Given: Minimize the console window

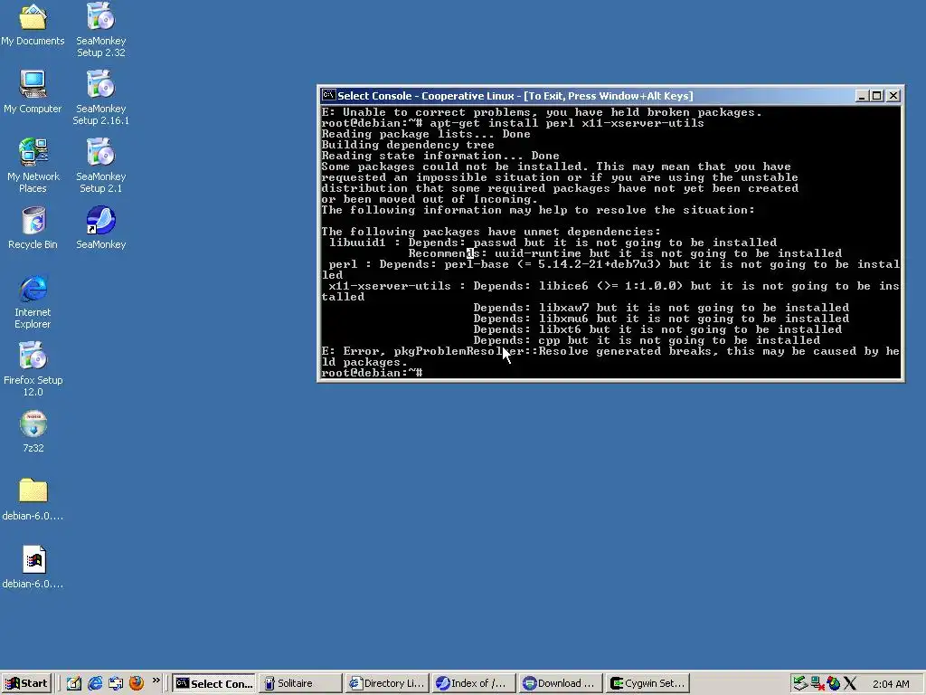Looking at the screenshot, I should click(x=862, y=96).
